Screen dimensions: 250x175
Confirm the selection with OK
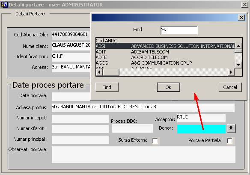169,87
